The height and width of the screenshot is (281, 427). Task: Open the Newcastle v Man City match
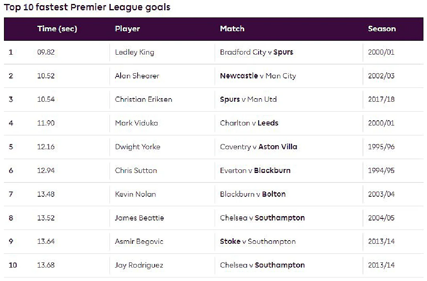point(258,76)
